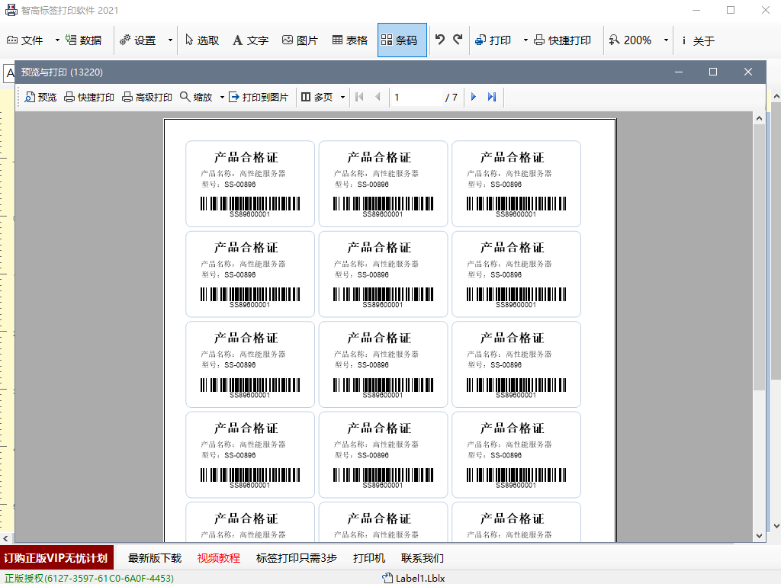
Task: Open 视频教程 (Video Tutorial) link
Action: [219, 558]
